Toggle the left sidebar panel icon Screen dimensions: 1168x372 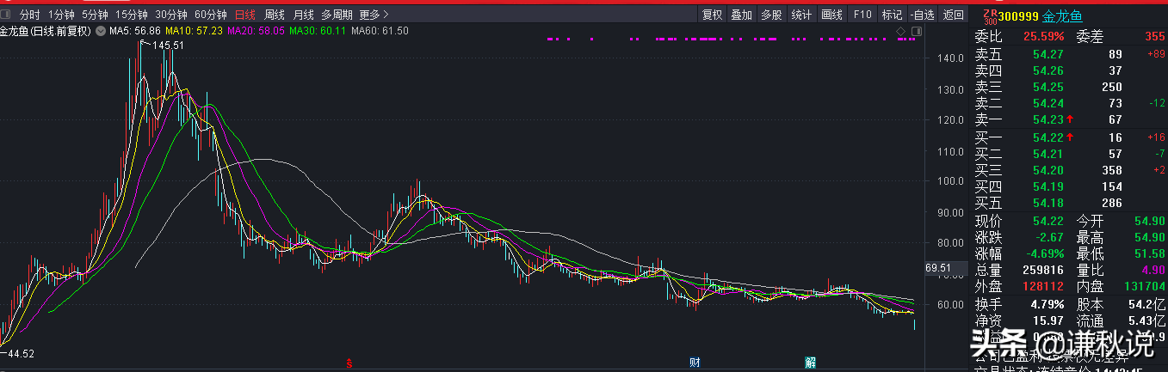click(7, 15)
